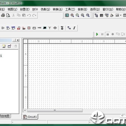Place an MCU component
Screen dimensions: 126x126
click(62, 28)
